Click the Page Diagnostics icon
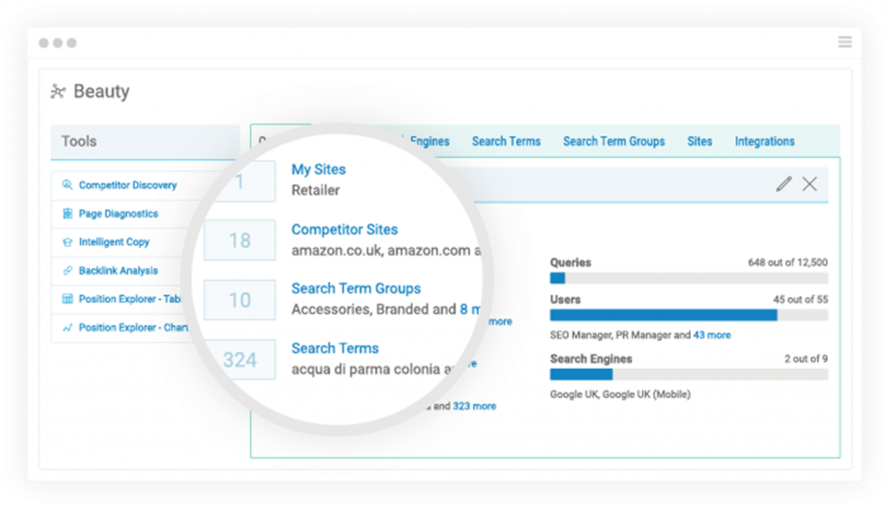 click(68, 213)
